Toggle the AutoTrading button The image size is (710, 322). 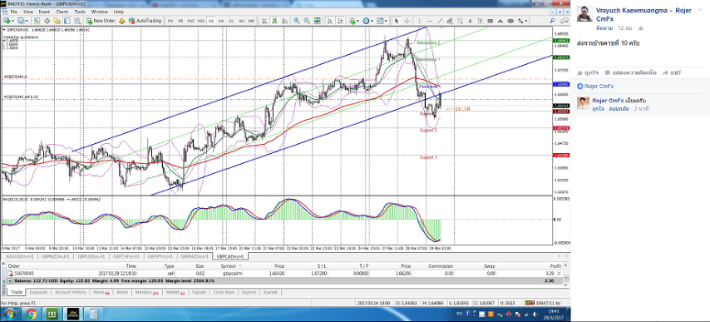tap(145, 20)
